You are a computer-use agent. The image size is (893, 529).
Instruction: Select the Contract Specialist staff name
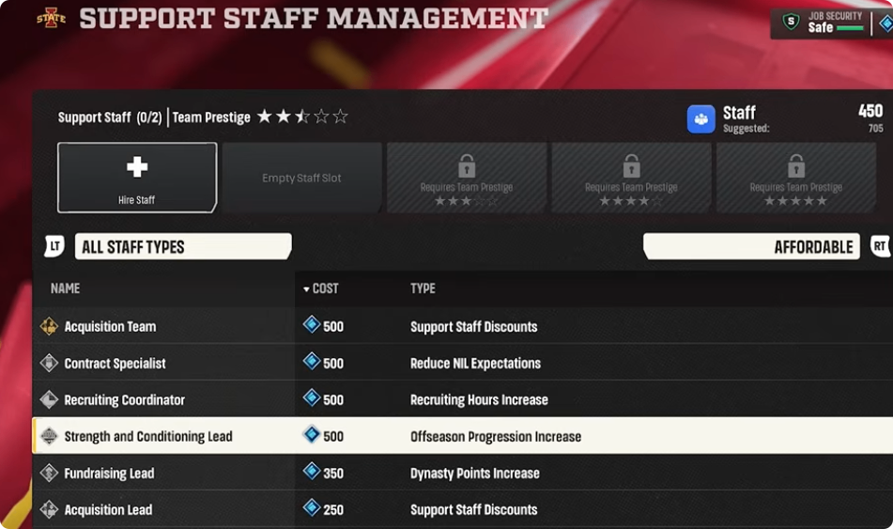115,363
